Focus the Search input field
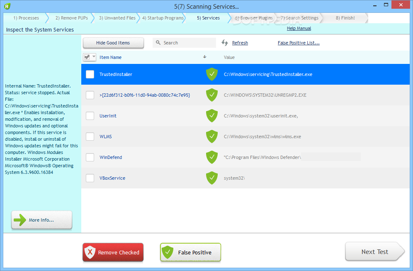Viewport: 413px width, 271px height. click(184, 43)
